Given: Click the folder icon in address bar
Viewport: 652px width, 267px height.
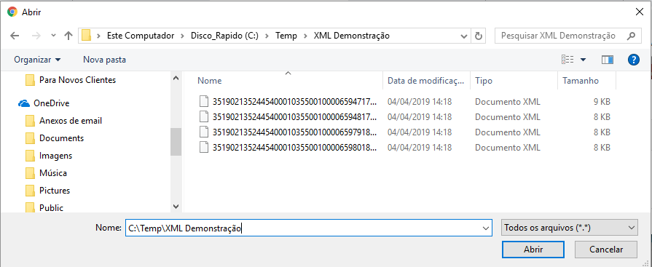Looking at the screenshot, I should tap(86, 36).
